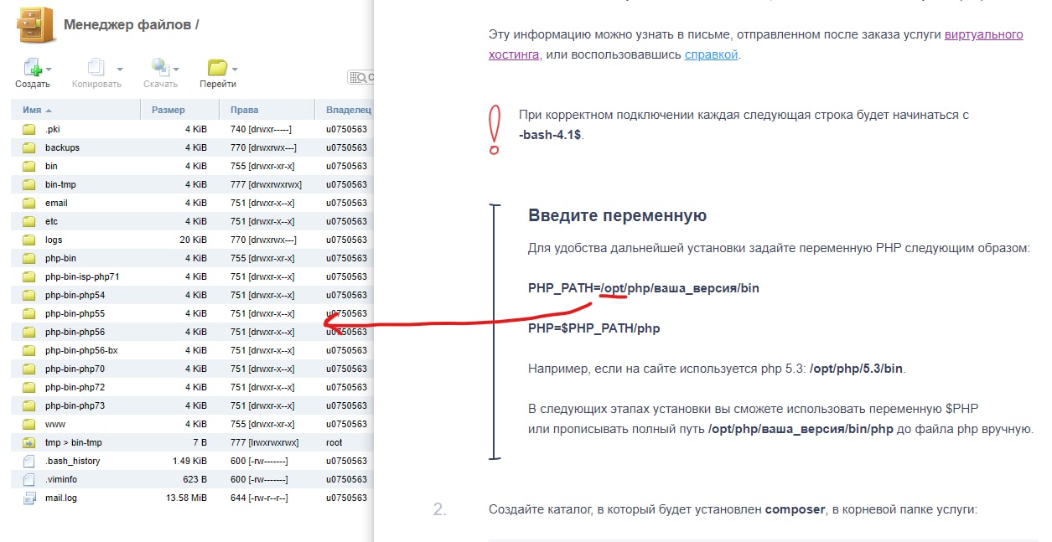The width and height of the screenshot is (1052, 542).
Task: Select the www folder icon
Action: pos(29,424)
